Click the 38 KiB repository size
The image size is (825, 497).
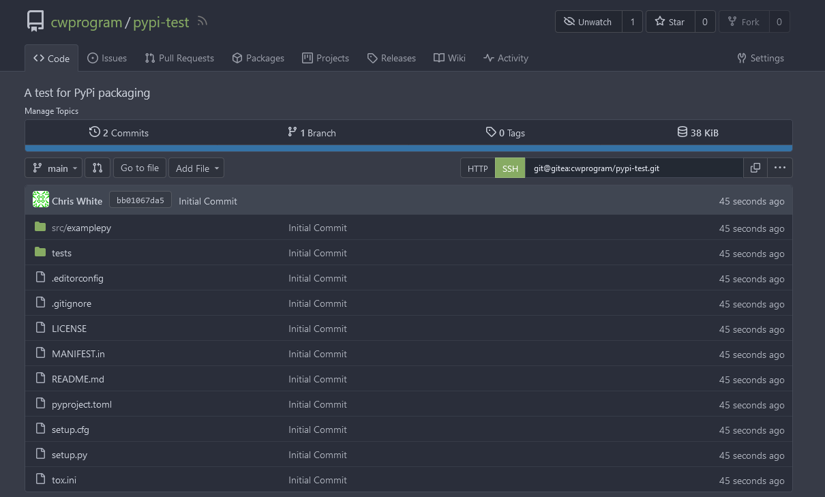[697, 132]
